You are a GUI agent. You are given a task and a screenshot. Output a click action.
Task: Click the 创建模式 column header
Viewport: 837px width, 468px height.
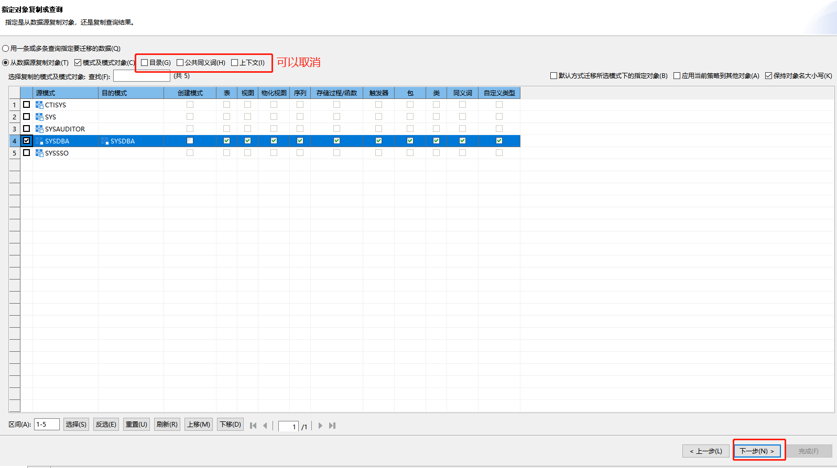(190, 93)
